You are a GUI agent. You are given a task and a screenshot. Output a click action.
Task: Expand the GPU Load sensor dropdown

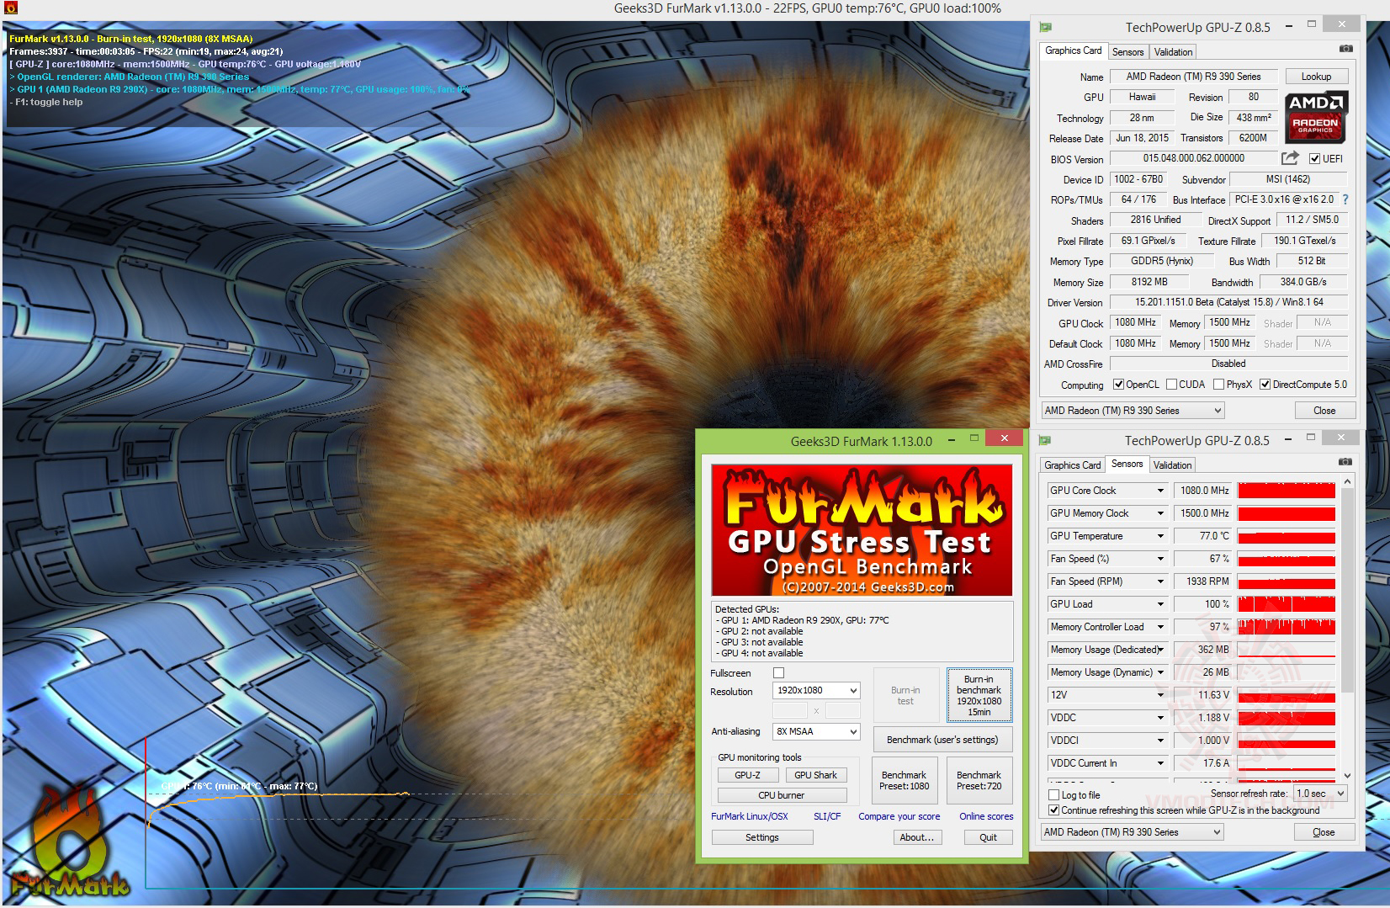[1160, 604]
